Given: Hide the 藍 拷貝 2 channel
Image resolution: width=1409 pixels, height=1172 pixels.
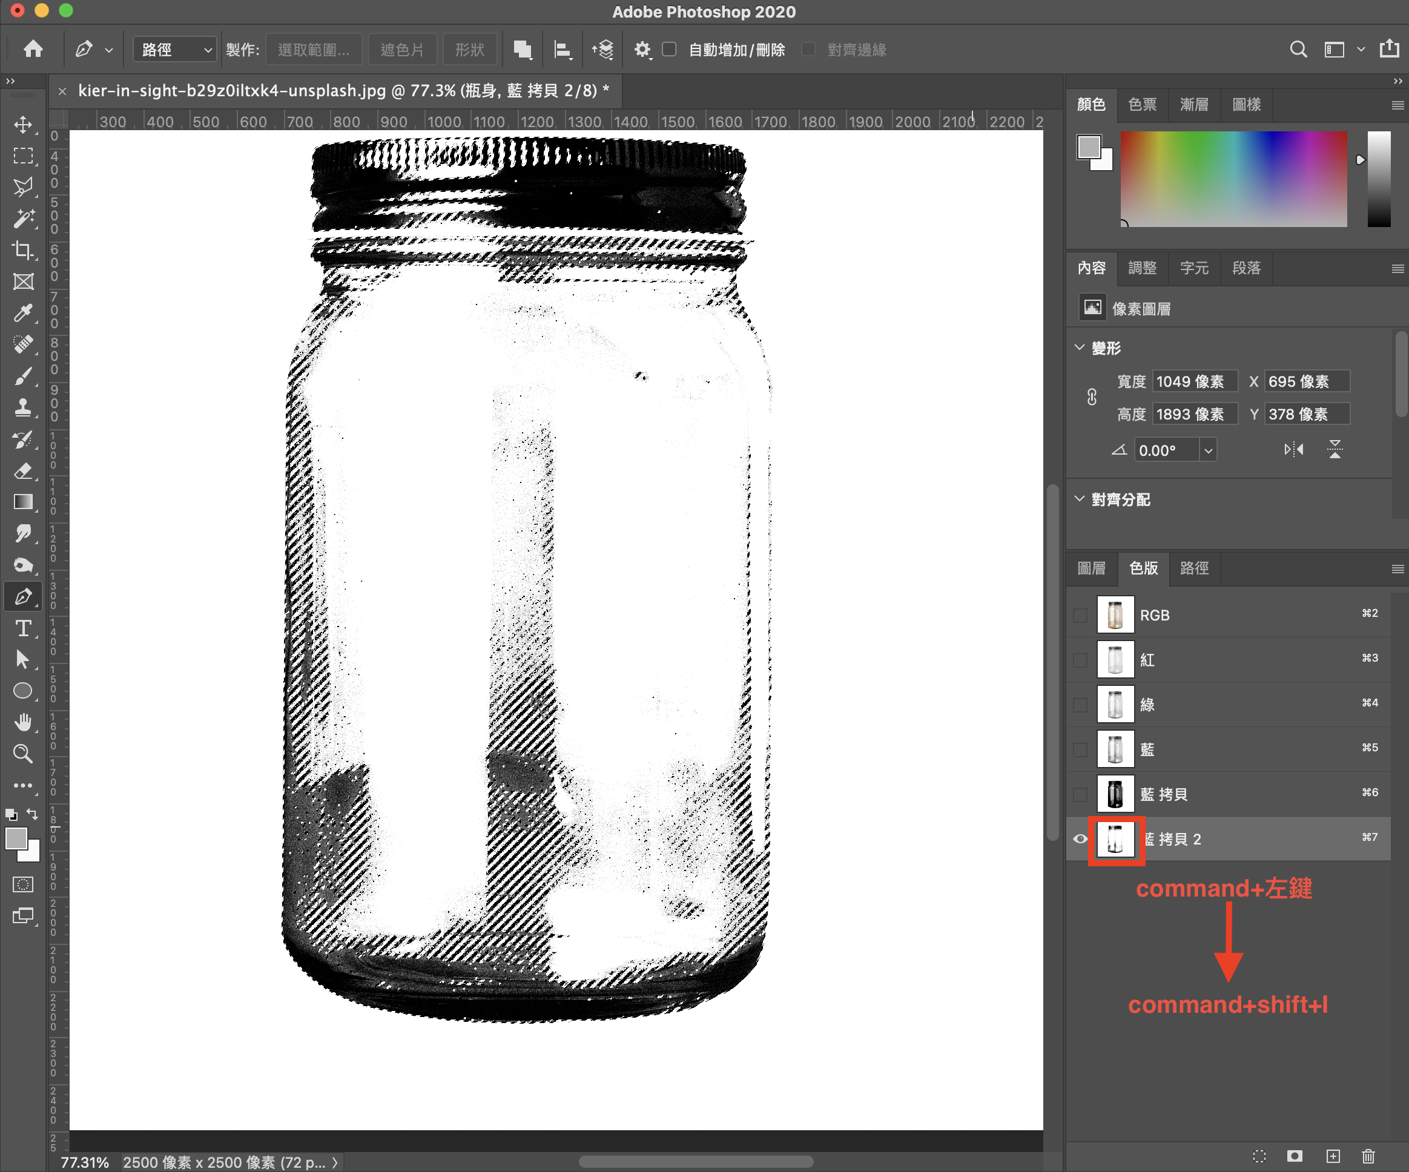Looking at the screenshot, I should [1080, 838].
